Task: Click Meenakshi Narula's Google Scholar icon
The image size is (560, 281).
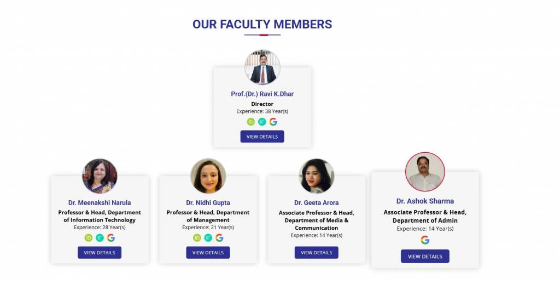Action: pyautogui.click(x=111, y=237)
